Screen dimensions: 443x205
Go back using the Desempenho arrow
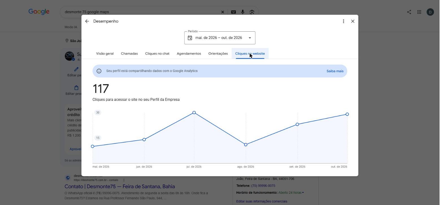[87, 21]
